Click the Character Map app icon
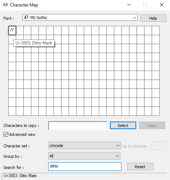170x180 pixels. (x=5, y=5)
